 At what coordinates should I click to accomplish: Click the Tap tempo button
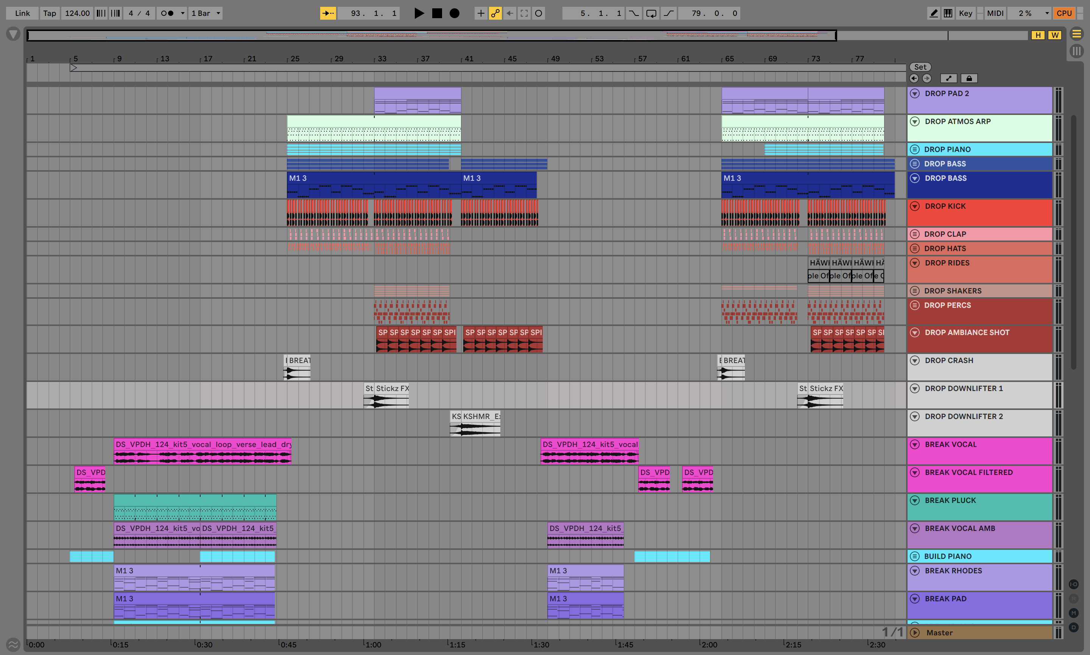(x=50, y=13)
